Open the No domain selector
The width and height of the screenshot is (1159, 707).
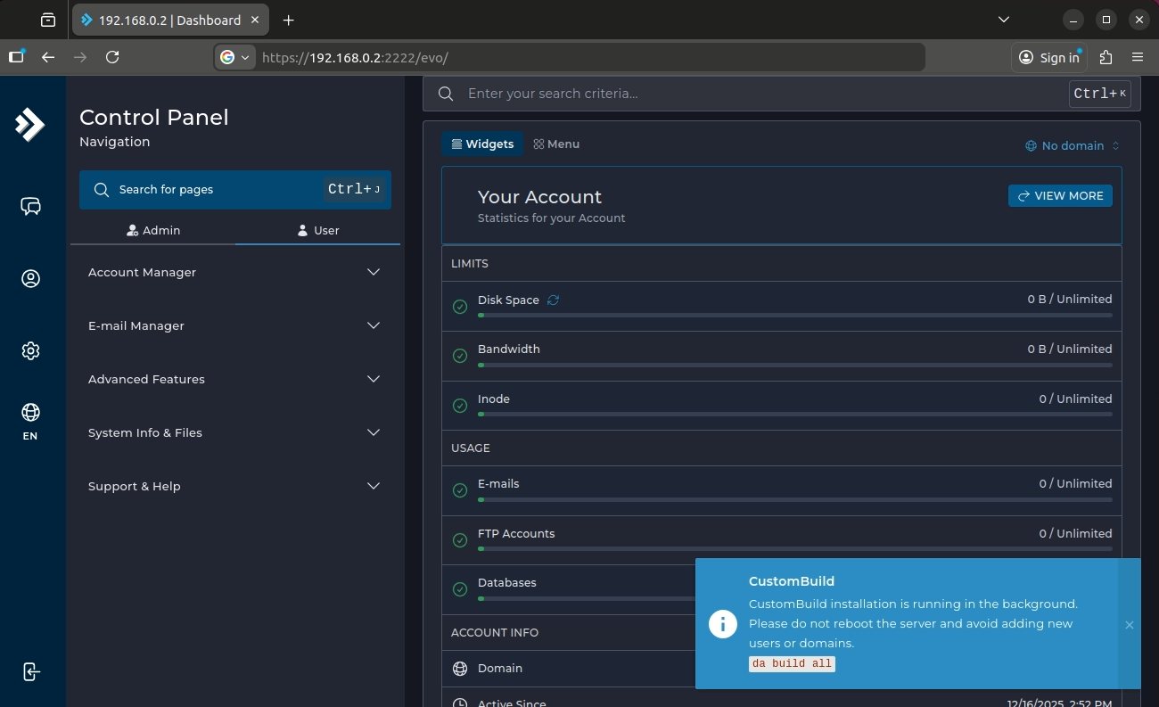[x=1073, y=145]
